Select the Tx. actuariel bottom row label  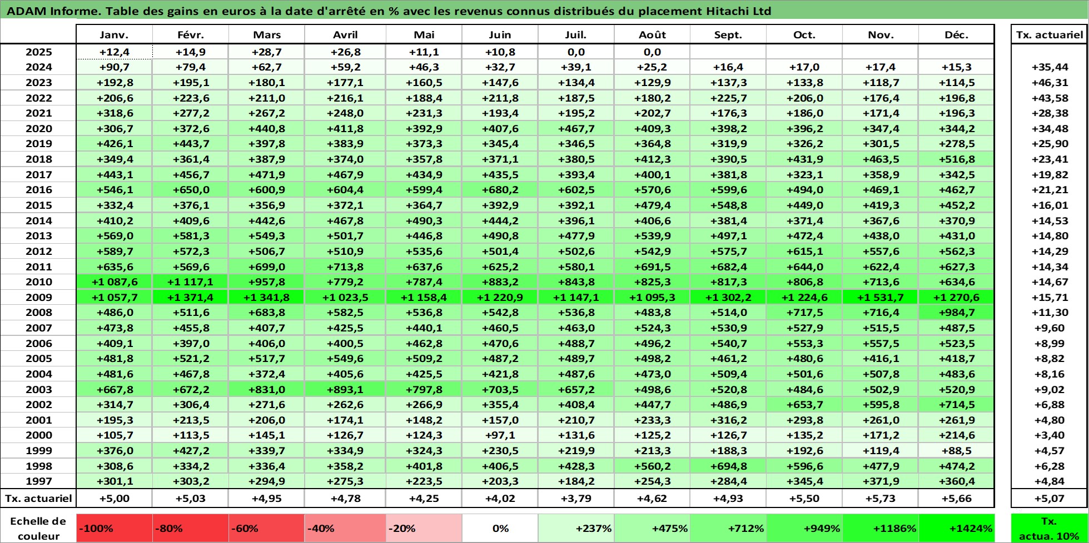pyautogui.click(x=38, y=499)
